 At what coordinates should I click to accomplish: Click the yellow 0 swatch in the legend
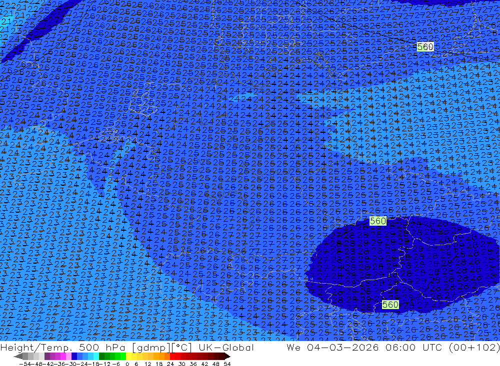(x=128, y=357)
